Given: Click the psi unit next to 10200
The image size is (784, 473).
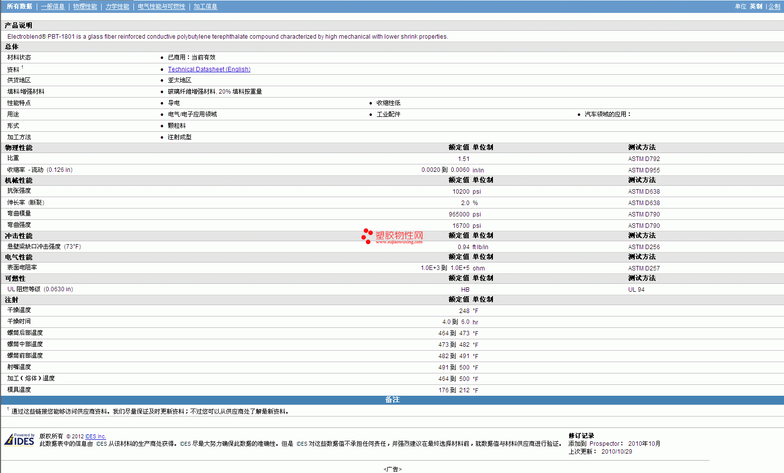Looking at the screenshot, I should (x=477, y=192).
